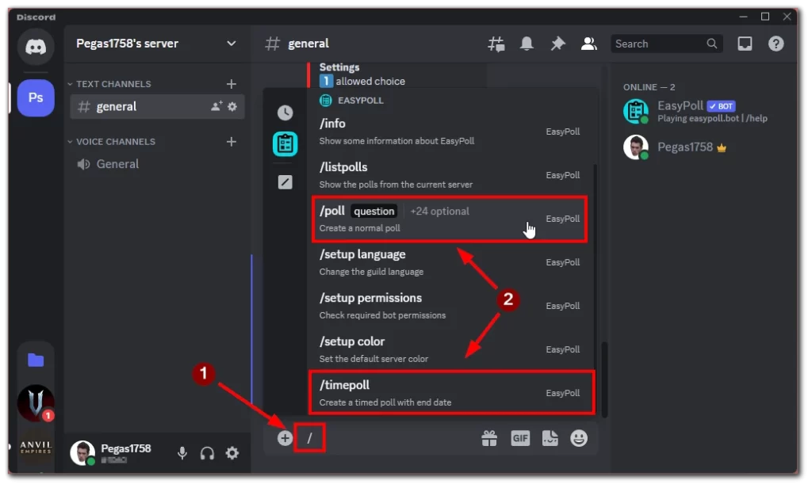Toggle the member list icon
The image size is (812, 488).
(589, 44)
